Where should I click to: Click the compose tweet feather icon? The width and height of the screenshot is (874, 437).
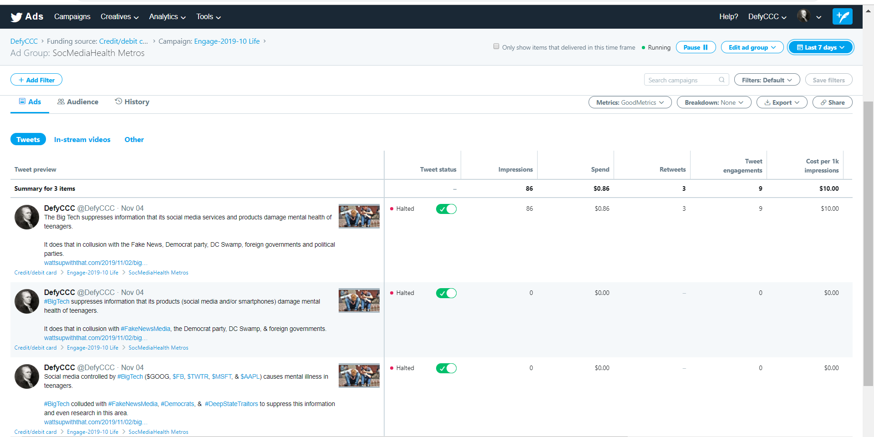(x=842, y=16)
